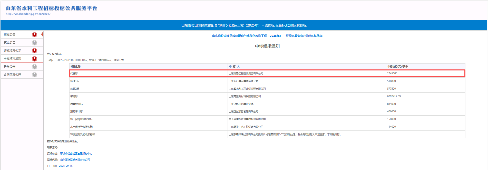Click the 2025-09-15 date link

pos(66,166)
